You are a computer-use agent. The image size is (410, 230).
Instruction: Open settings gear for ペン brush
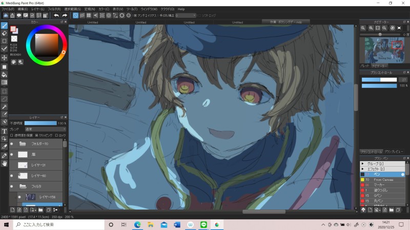(x=403, y=174)
